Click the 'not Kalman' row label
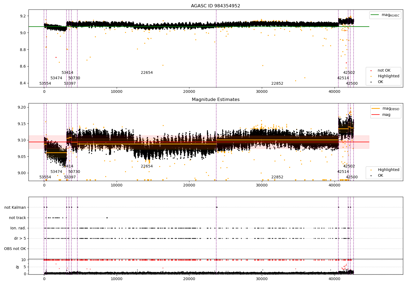 15,208
